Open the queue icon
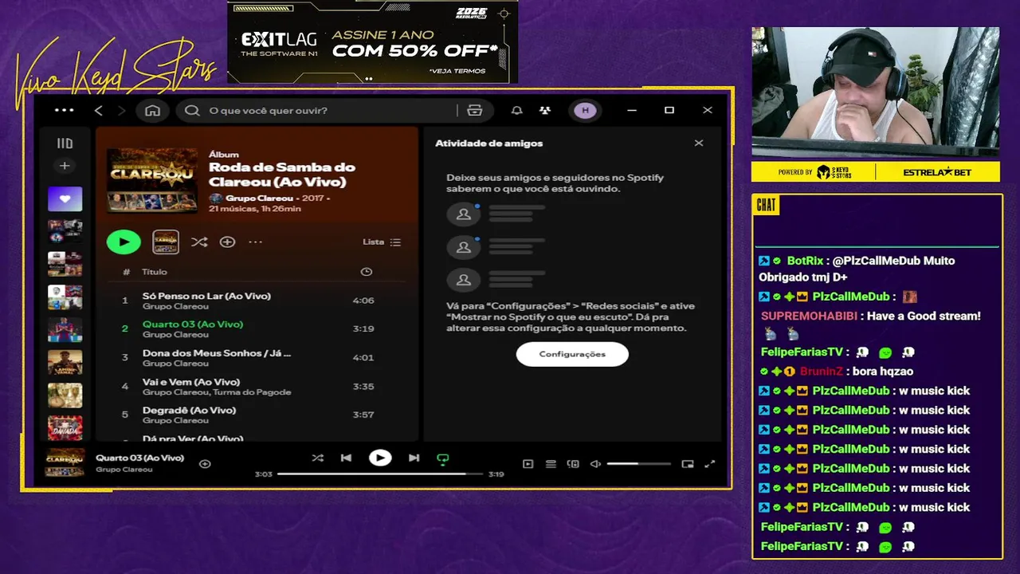1020x574 pixels. [551, 463]
